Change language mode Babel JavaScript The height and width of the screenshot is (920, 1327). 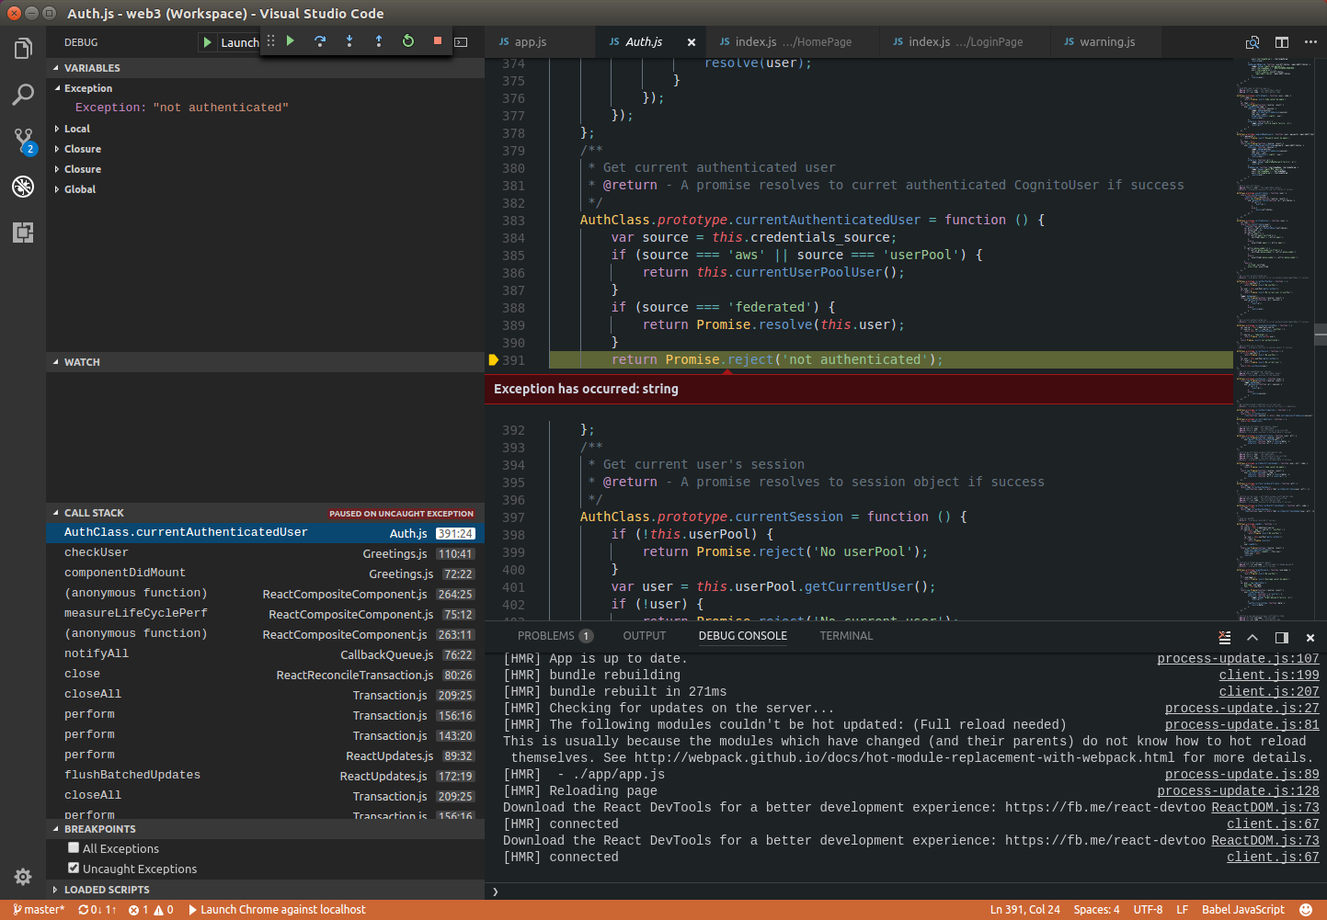point(1242,910)
